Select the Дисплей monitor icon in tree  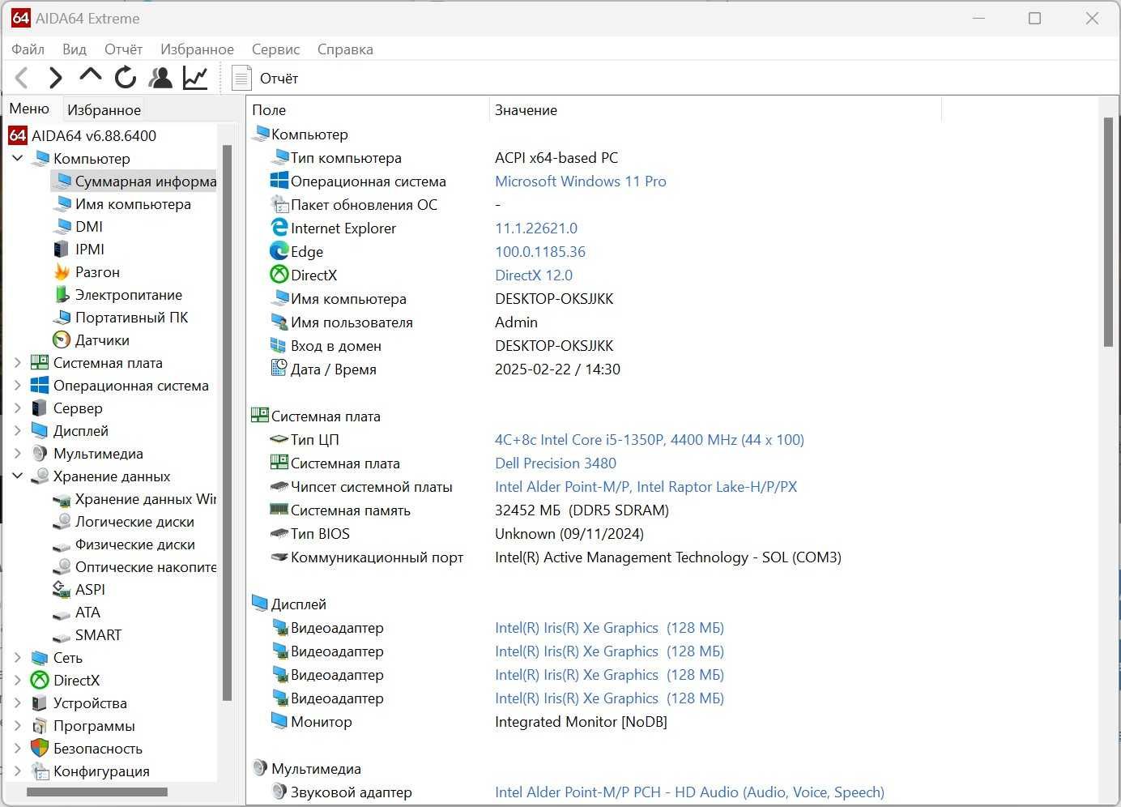pyautogui.click(x=40, y=431)
